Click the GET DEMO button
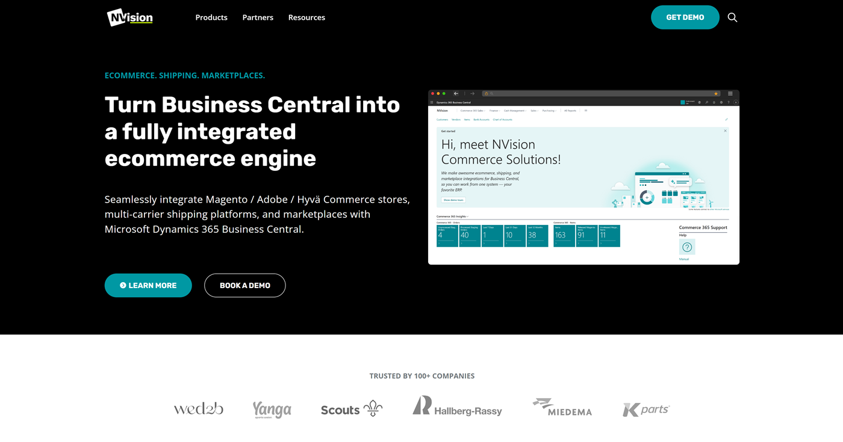Viewport: 843px width, 442px height. pyautogui.click(x=685, y=17)
